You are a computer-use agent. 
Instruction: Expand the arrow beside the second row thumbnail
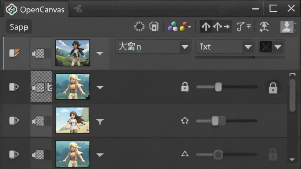point(100,87)
